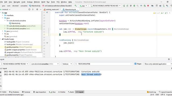This screenshot has width=172, height=96.
Task: Select the MainActivity.kt editor tab
Action: pos(70,10)
